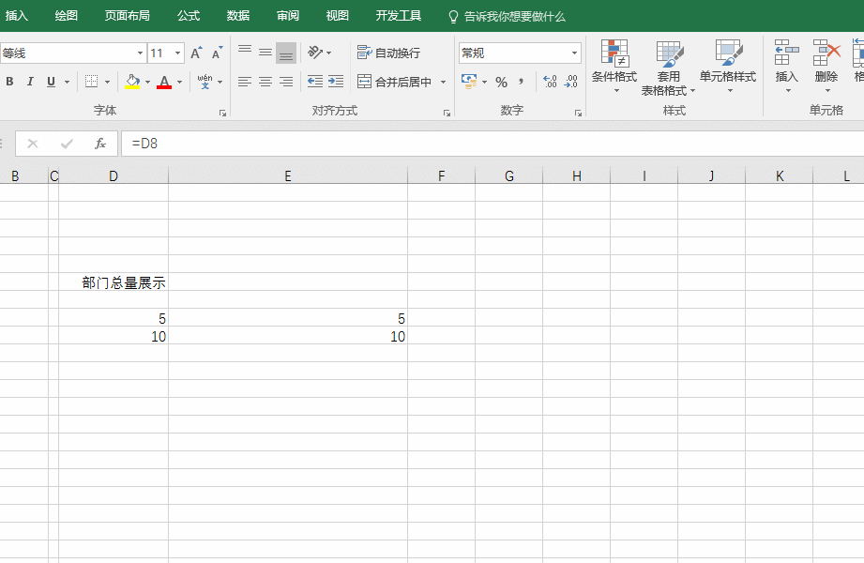Open the 数据 ribbon tab
Image resolution: width=864 pixels, height=563 pixels.
[238, 16]
